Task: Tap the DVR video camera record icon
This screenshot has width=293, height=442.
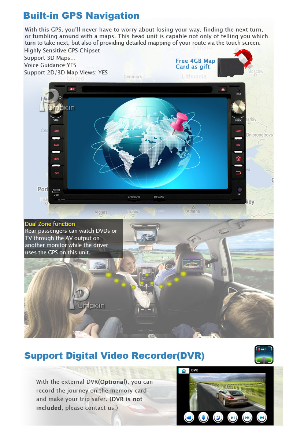Action: coord(189,417)
